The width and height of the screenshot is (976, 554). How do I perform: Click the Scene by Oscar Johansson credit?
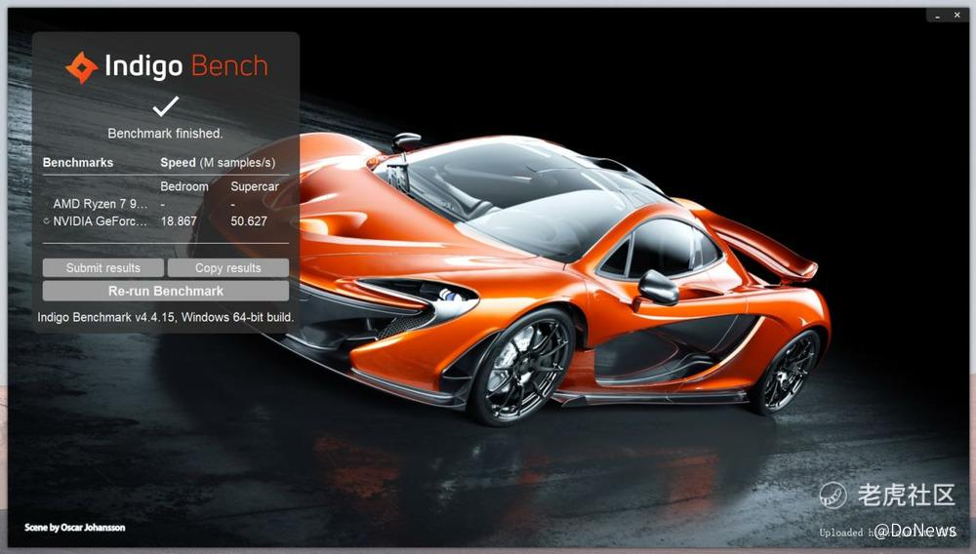75,528
